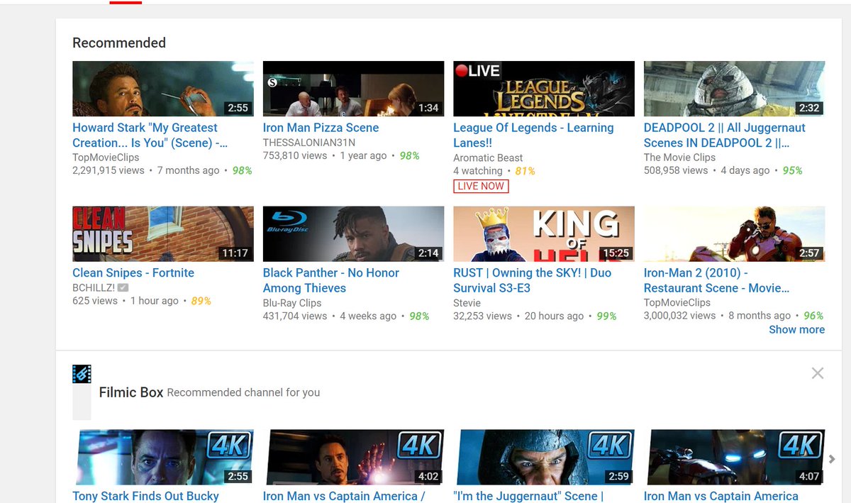
Task: Dismiss the Filmic Box channel recommendation
Action: click(x=818, y=373)
